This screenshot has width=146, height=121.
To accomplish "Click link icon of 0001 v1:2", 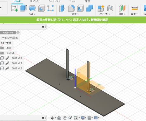I will click(x=7, y=63).
